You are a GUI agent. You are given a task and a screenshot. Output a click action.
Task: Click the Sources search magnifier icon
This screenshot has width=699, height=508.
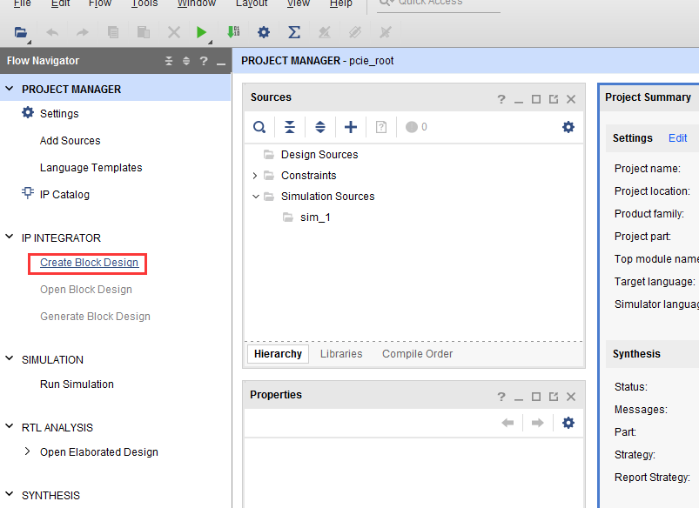pos(259,127)
